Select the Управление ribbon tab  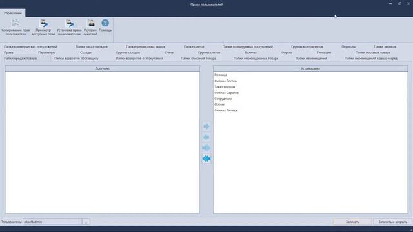point(13,13)
